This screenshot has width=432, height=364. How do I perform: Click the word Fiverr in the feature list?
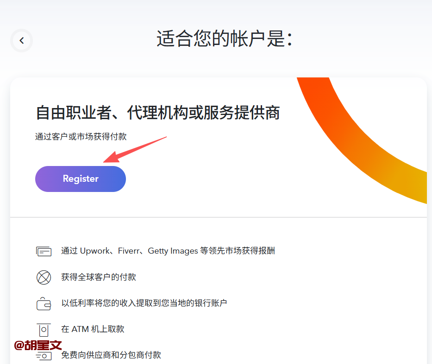[x=127, y=251]
